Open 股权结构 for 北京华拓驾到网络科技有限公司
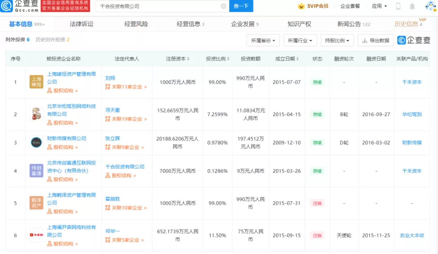 tap(62, 123)
